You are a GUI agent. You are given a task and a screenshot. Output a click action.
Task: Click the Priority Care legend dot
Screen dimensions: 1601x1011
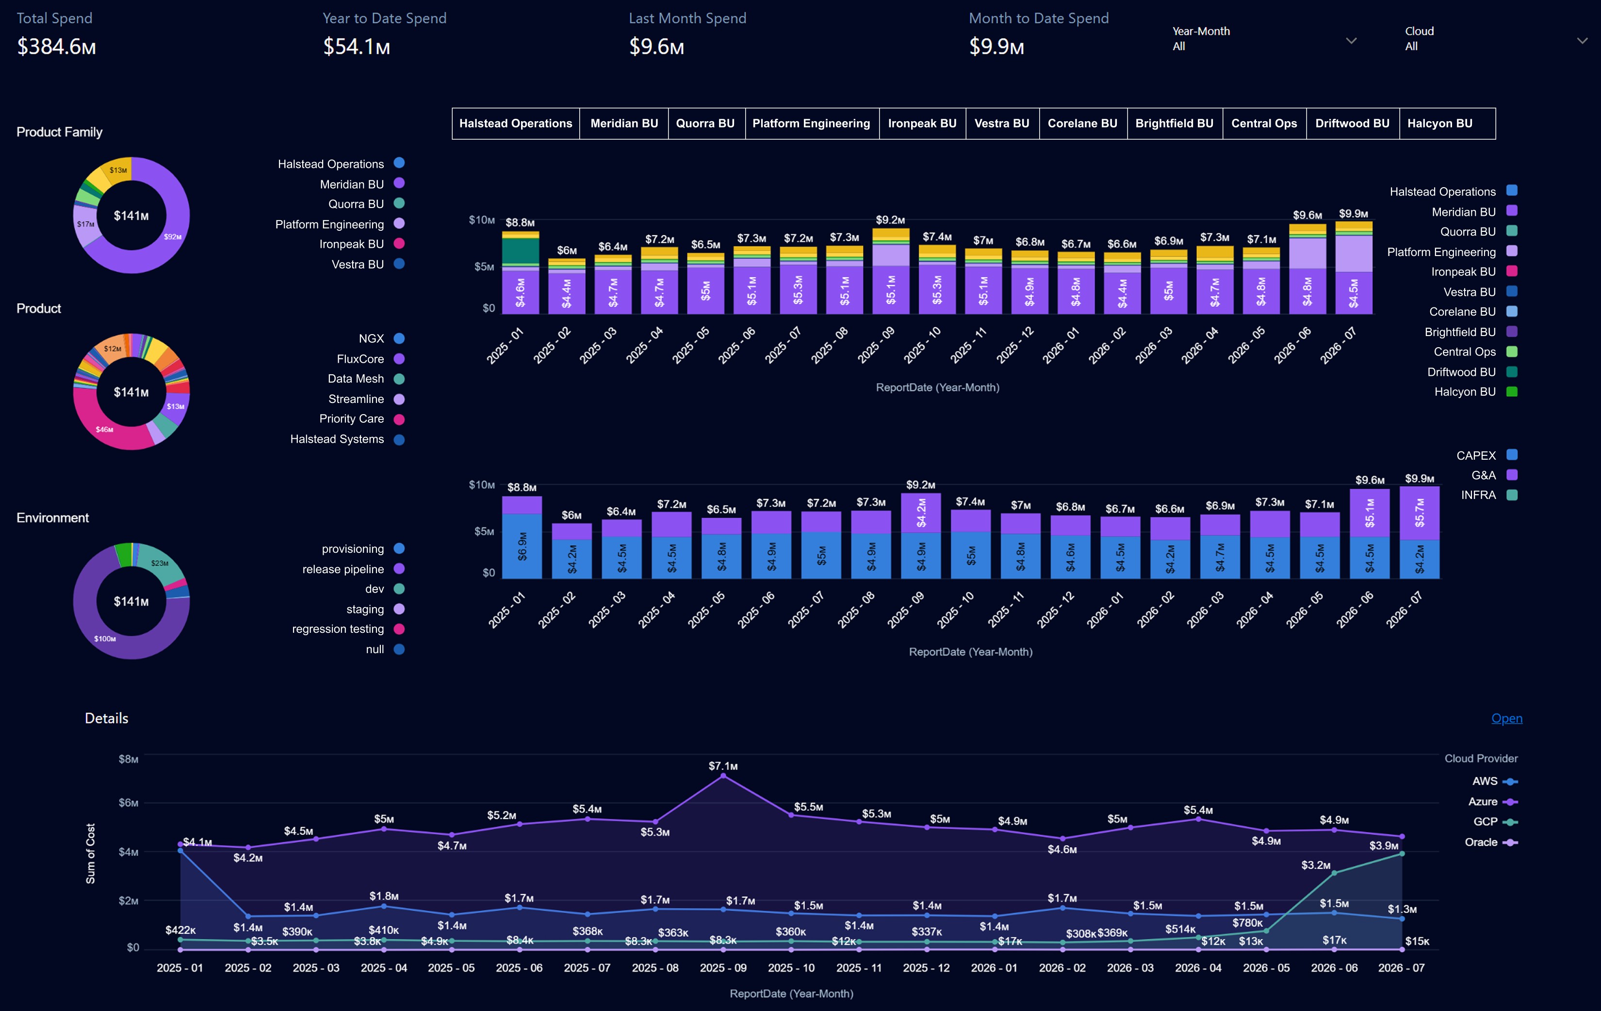(x=399, y=419)
